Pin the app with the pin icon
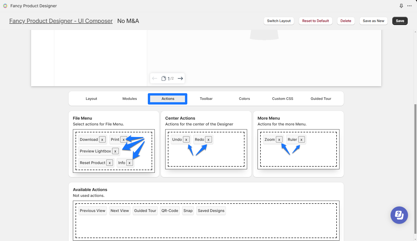 coord(401,6)
